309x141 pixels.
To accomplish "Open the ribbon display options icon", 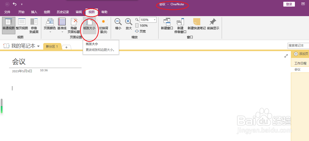I will [x=303, y=4].
